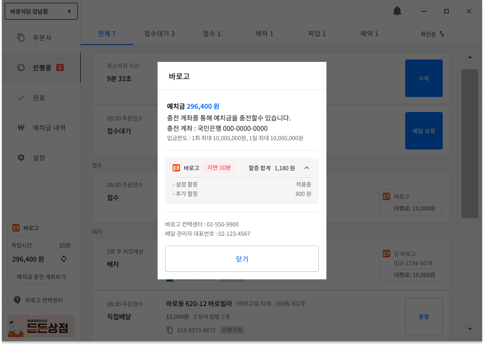Click the 바로동 620-12 바로빌라 address

tap(199, 304)
